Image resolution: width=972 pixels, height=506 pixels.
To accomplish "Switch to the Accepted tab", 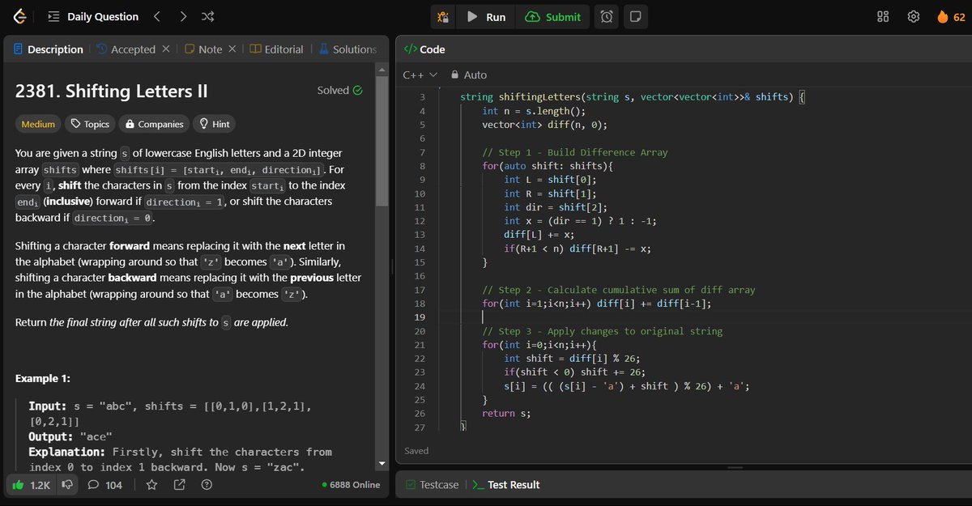I will pos(126,49).
